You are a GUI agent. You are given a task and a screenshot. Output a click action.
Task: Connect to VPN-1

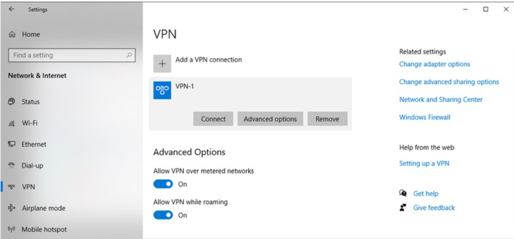pyautogui.click(x=213, y=119)
